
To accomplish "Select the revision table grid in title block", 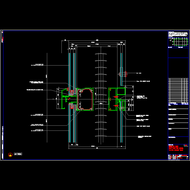I will (x=178, y=91).
